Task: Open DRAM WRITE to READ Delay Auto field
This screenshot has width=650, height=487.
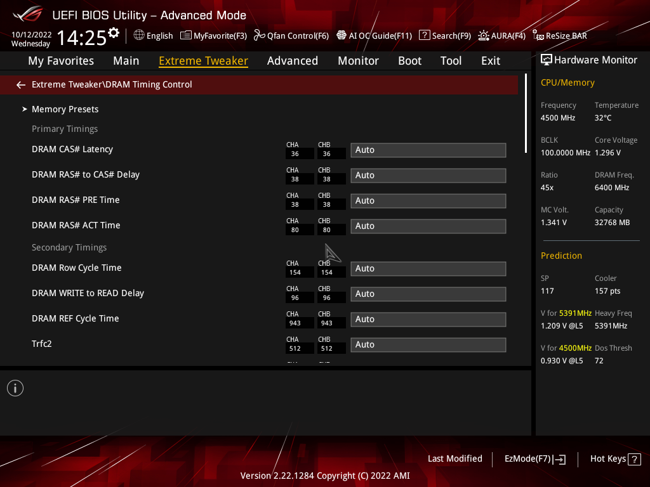Action: [x=428, y=294]
